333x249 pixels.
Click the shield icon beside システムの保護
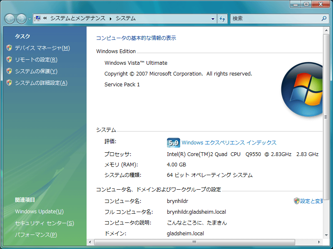[x=9, y=71]
